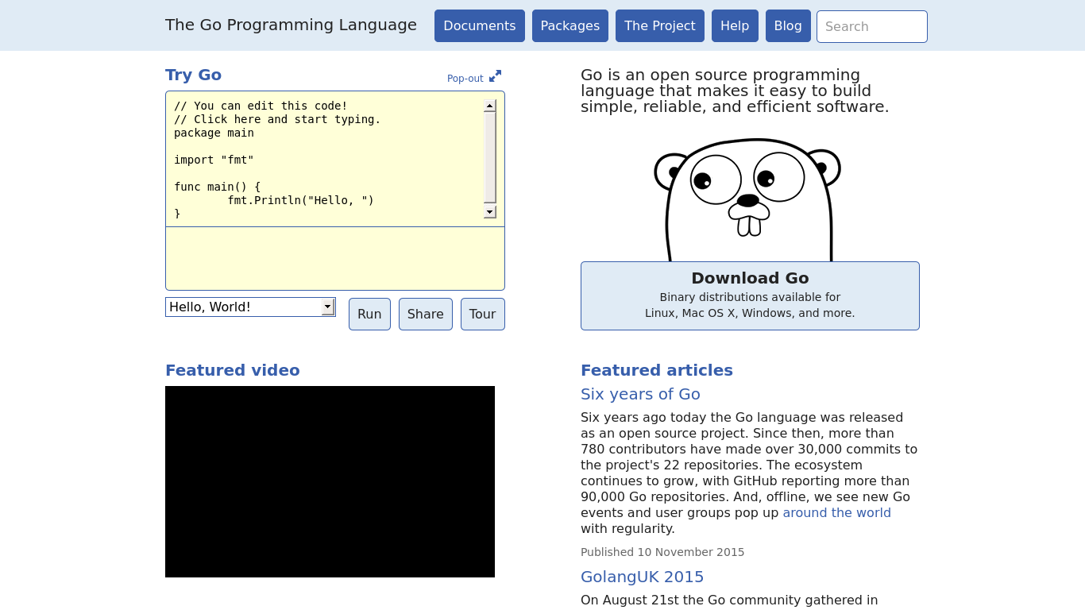Image resolution: width=1085 pixels, height=610 pixels.
Task: Click the 'func main() {' code line
Action: (x=217, y=187)
